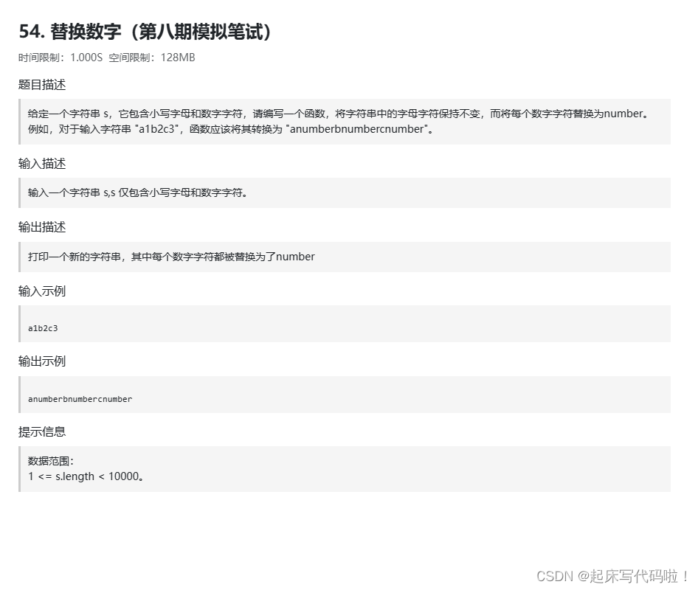Click the description line starting "给定一个字符串 s"

tap(339, 114)
